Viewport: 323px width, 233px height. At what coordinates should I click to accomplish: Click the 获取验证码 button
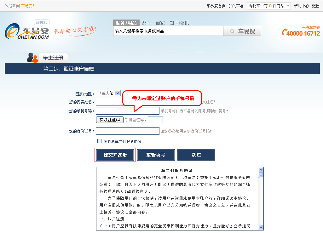110,120
